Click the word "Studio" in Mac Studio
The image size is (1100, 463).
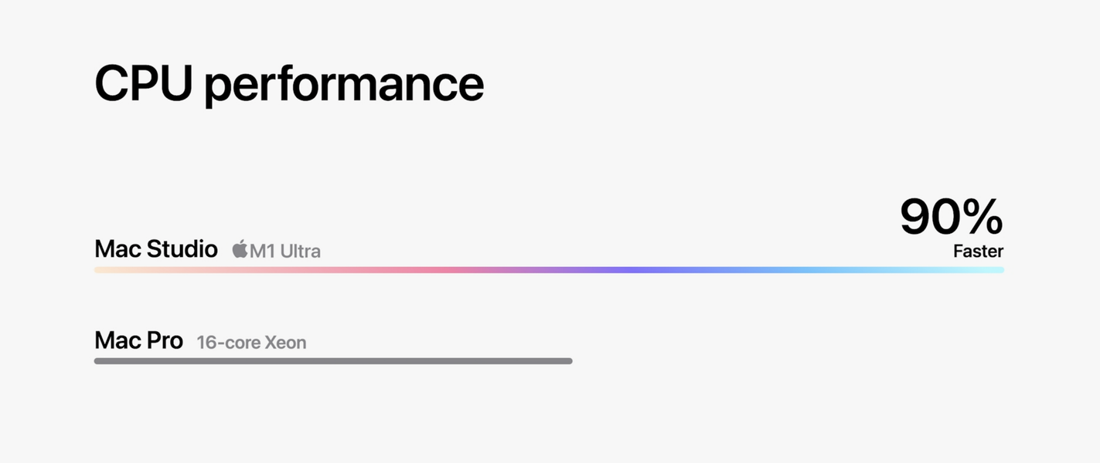point(182,249)
